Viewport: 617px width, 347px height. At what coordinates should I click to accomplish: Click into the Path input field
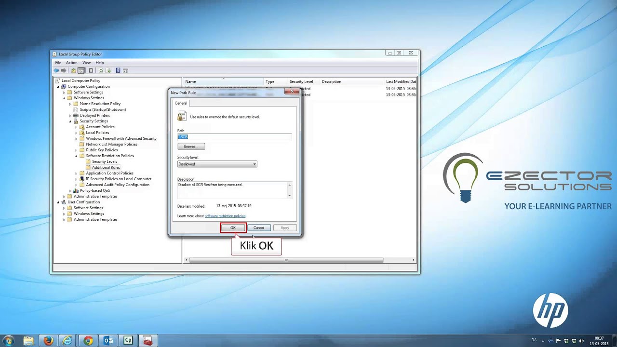coord(234,137)
